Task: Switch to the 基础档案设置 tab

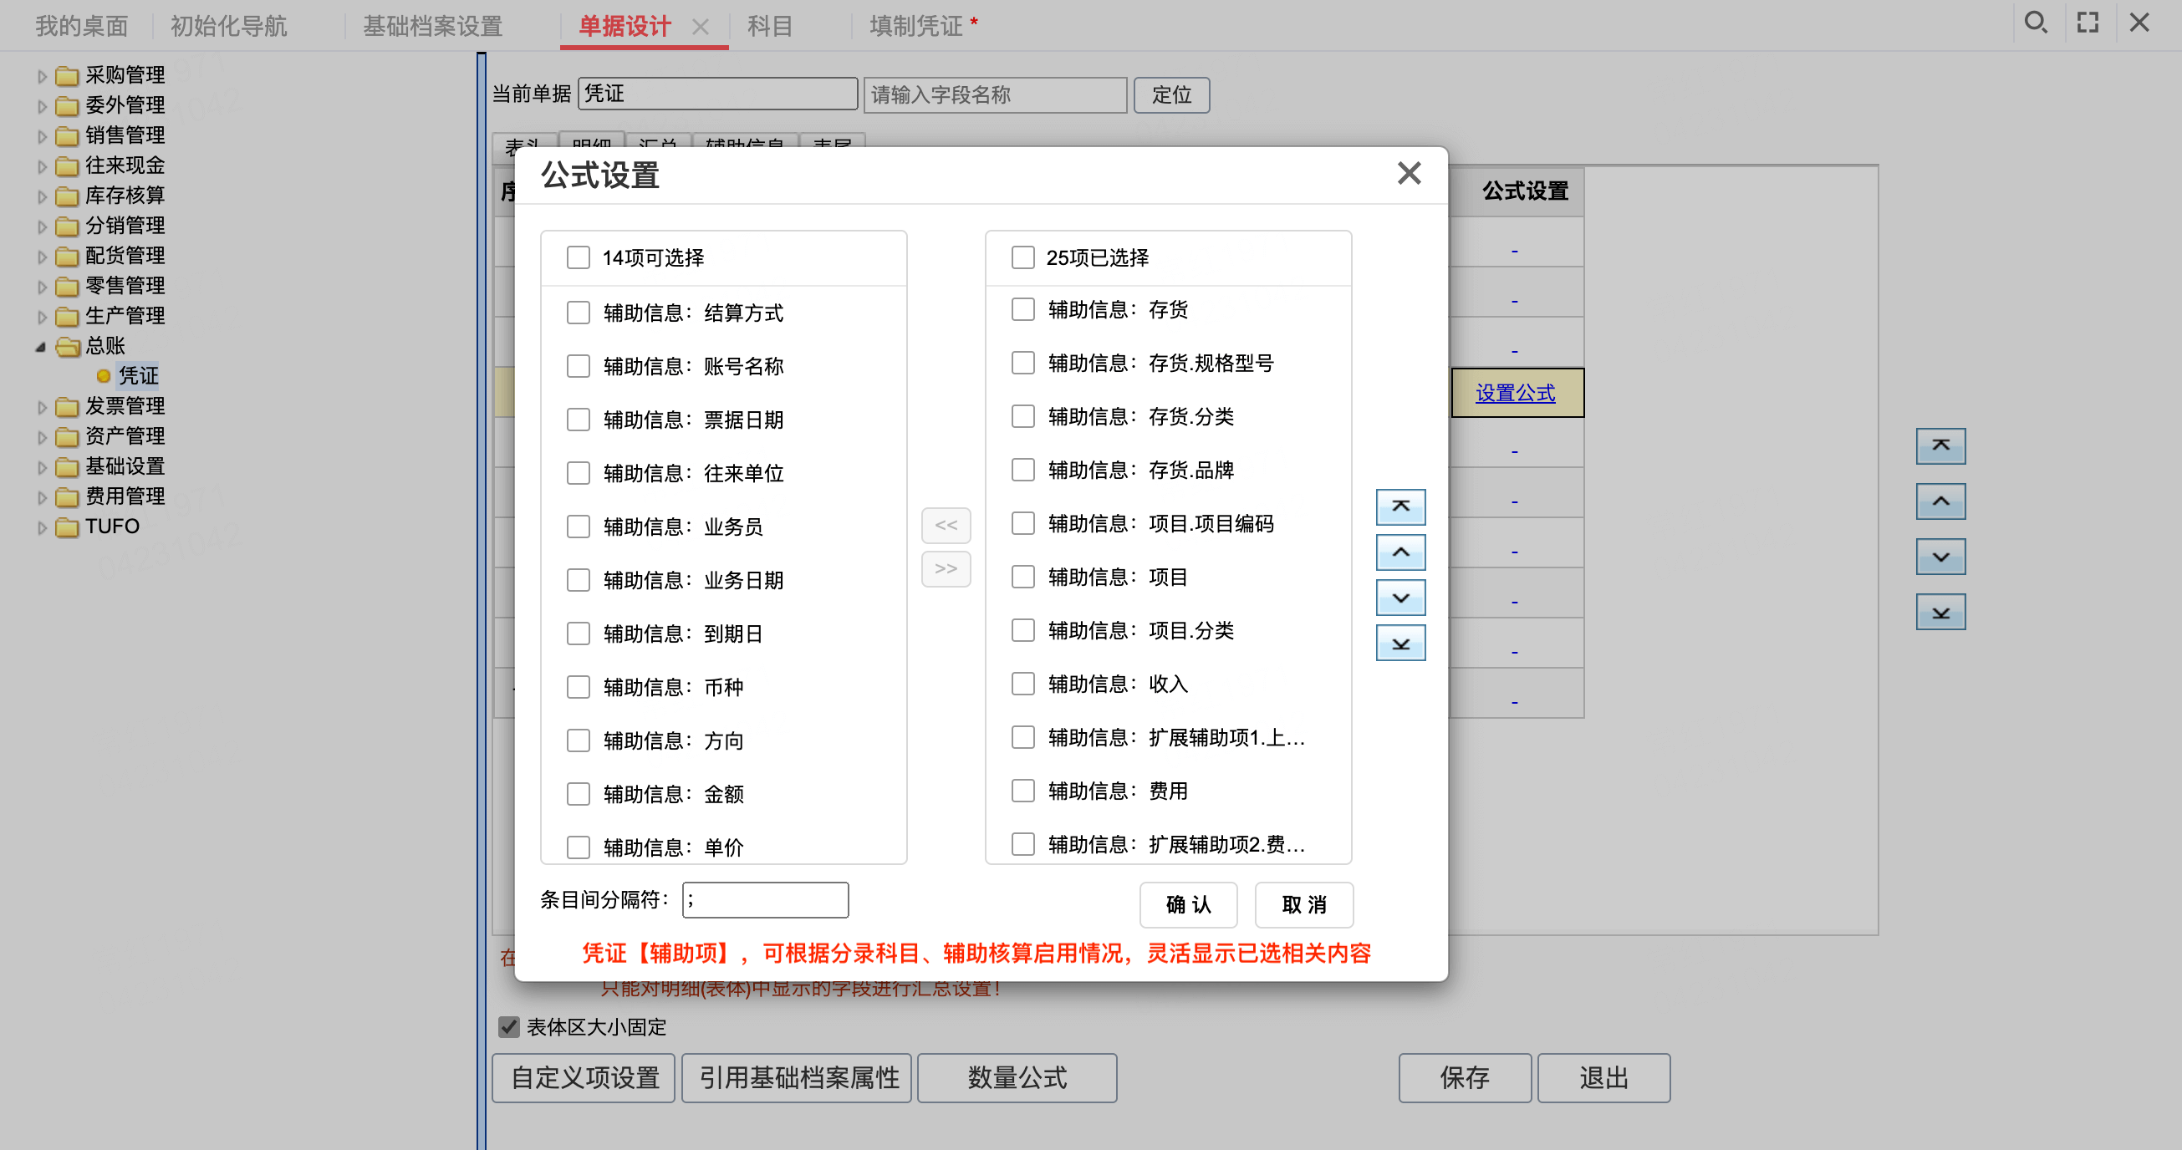Action: click(x=433, y=26)
